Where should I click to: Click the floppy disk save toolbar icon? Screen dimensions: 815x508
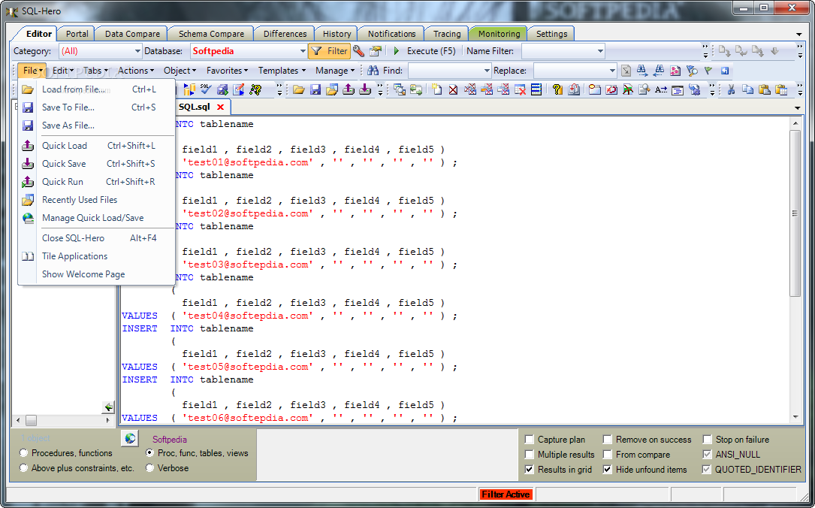[x=315, y=89]
